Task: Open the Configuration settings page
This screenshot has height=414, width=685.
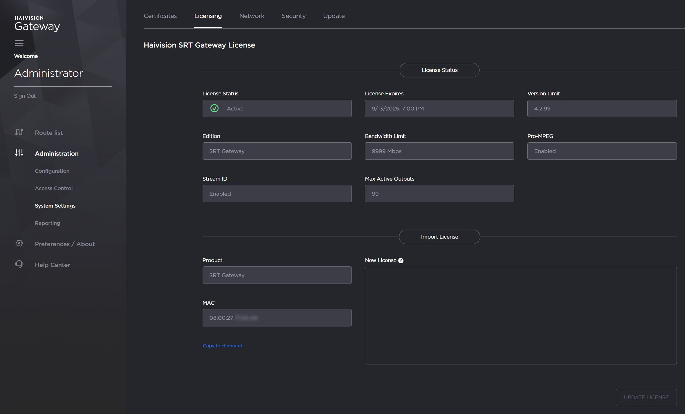Action: [52, 171]
